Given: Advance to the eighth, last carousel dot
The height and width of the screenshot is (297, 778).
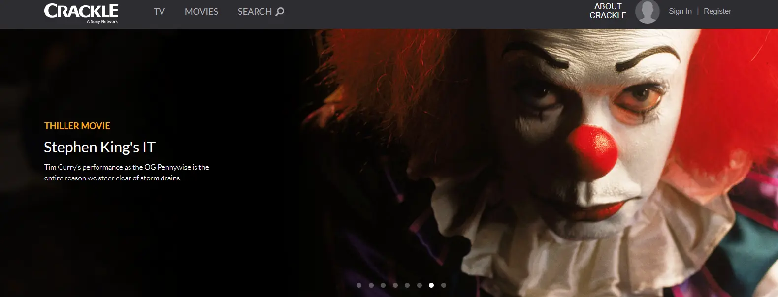Looking at the screenshot, I should pos(444,285).
